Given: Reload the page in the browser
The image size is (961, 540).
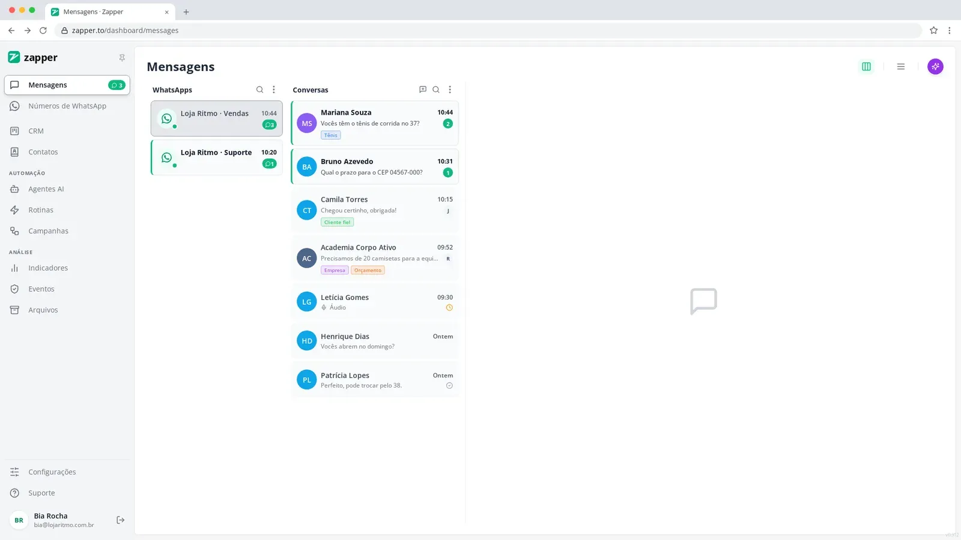Looking at the screenshot, I should (x=43, y=31).
